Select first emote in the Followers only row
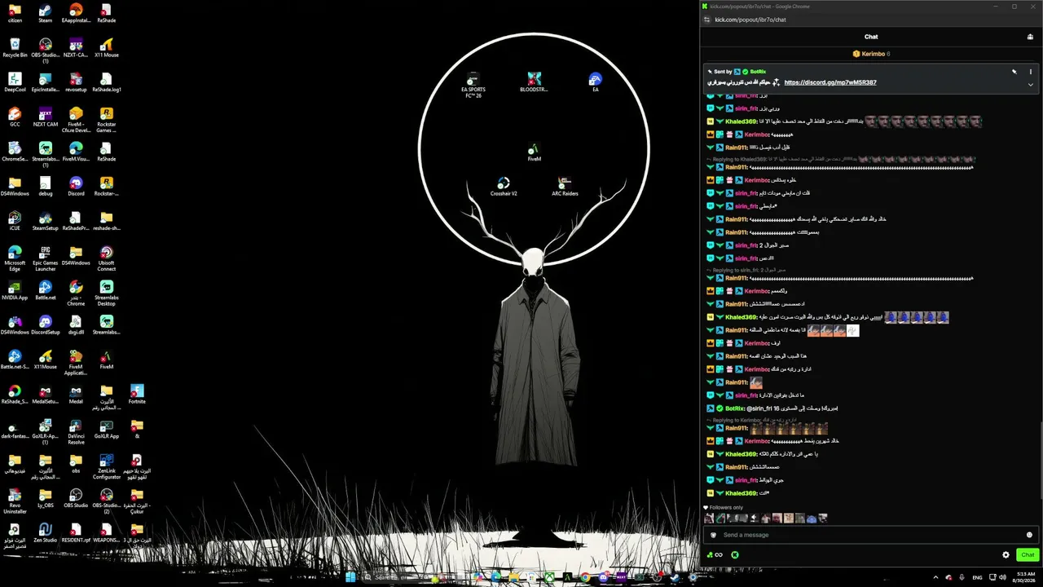 709,519
